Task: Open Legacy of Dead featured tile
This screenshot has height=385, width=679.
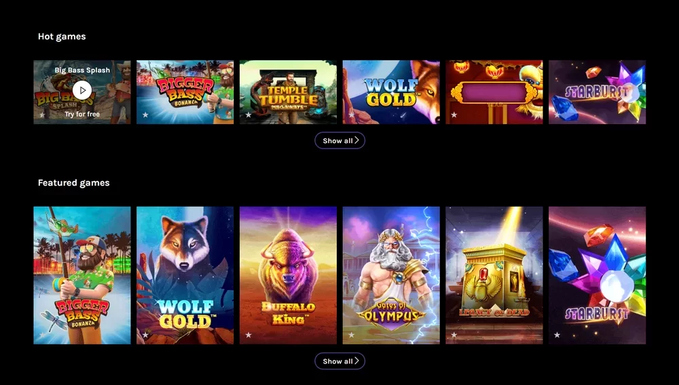Action: click(x=494, y=275)
